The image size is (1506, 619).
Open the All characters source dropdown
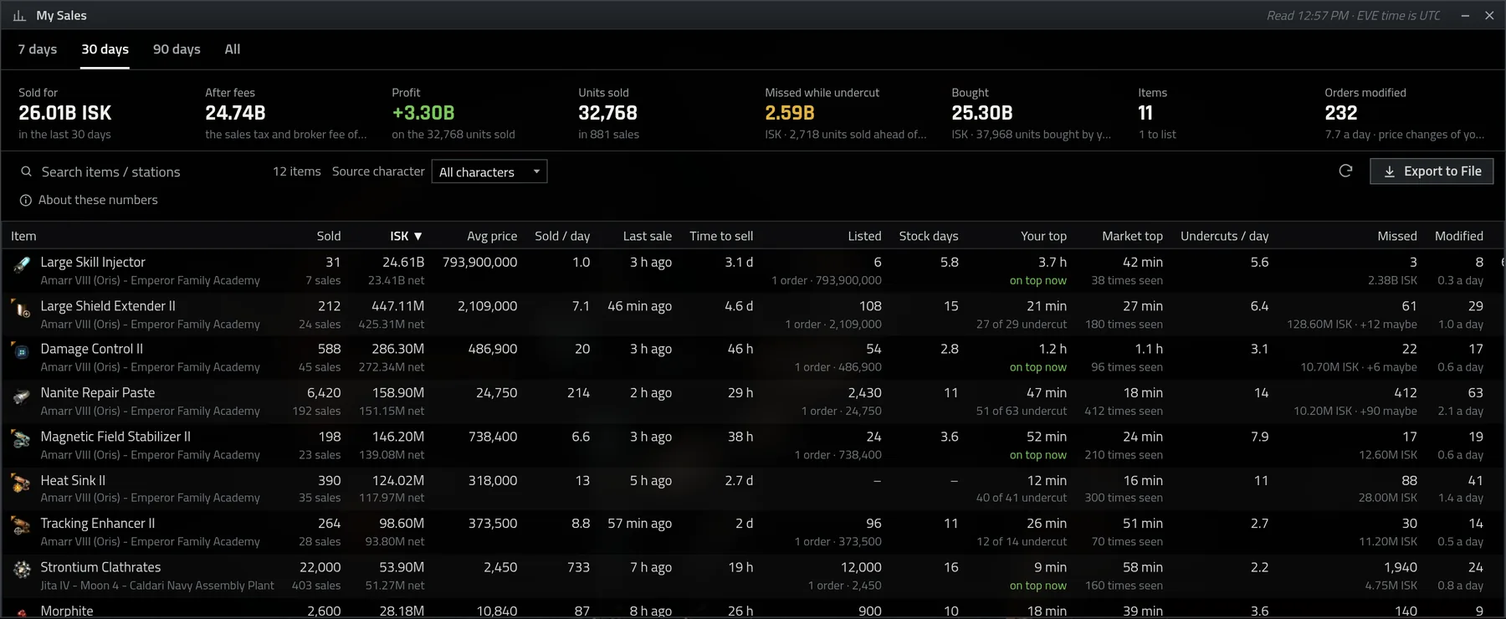click(x=489, y=171)
